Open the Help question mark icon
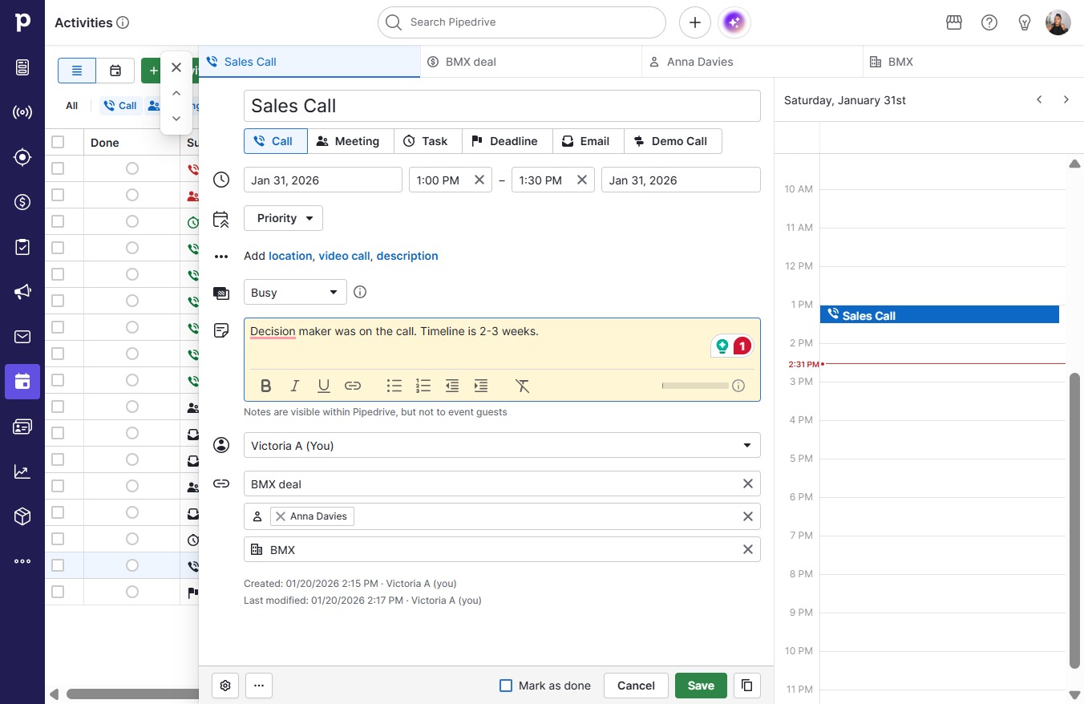Image resolution: width=1084 pixels, height=704 pixels. 989,22
